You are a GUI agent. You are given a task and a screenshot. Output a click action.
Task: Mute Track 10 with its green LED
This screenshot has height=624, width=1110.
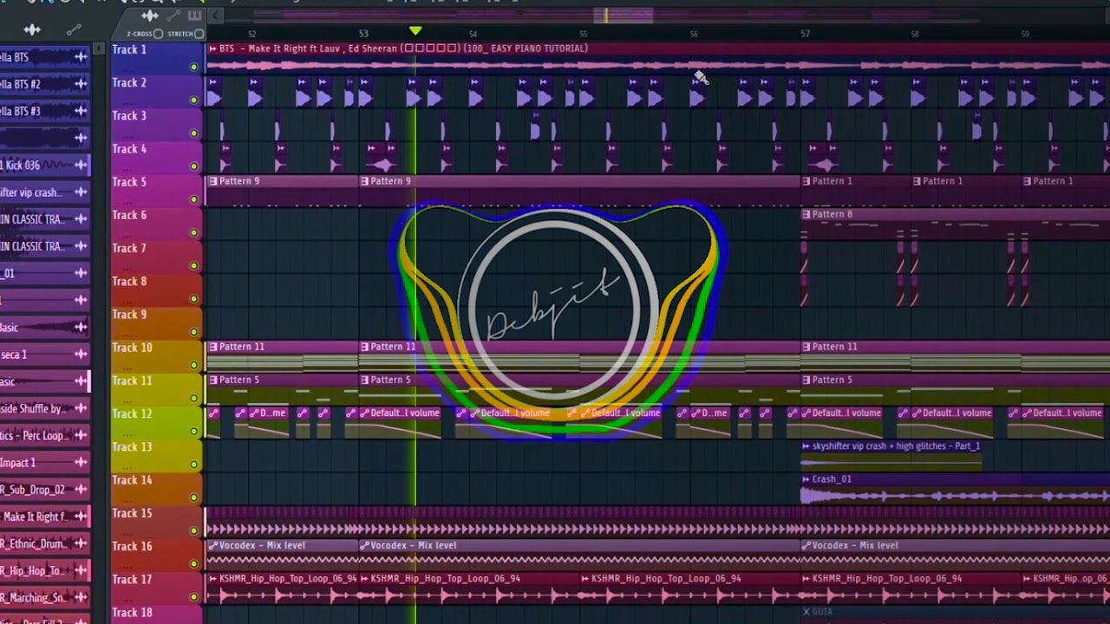193,365
